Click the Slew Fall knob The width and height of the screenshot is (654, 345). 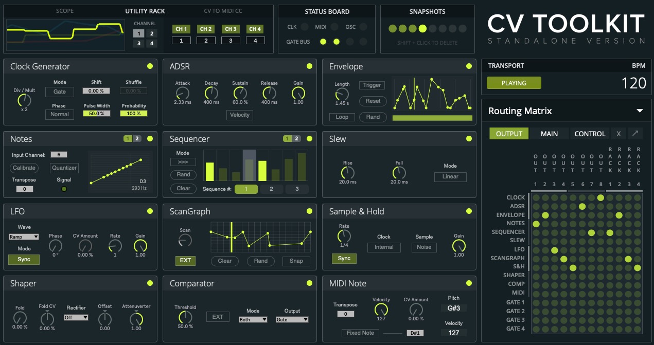(399, 173)
